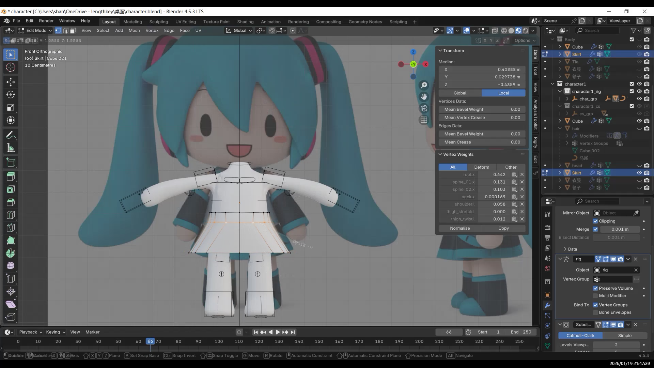The image size is (654, 368).
Task: Uncheck Preserve Volume option
Action: click(x=595, y=288)
